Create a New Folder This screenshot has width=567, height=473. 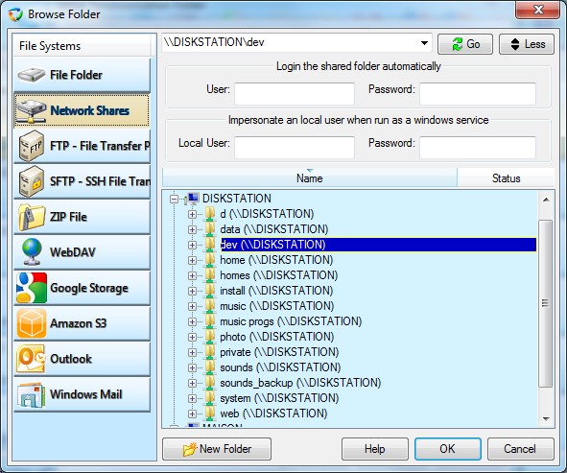[217, 449]
